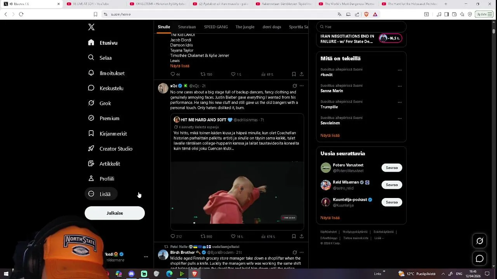This screenshot has width=497, height=279.
Task: Open Premium from the sidebar
Action: [x=104, y=118]
